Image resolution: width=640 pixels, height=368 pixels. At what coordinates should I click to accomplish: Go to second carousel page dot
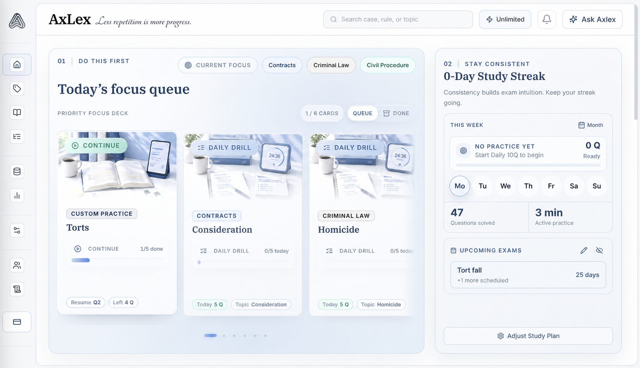click(224, 335)
